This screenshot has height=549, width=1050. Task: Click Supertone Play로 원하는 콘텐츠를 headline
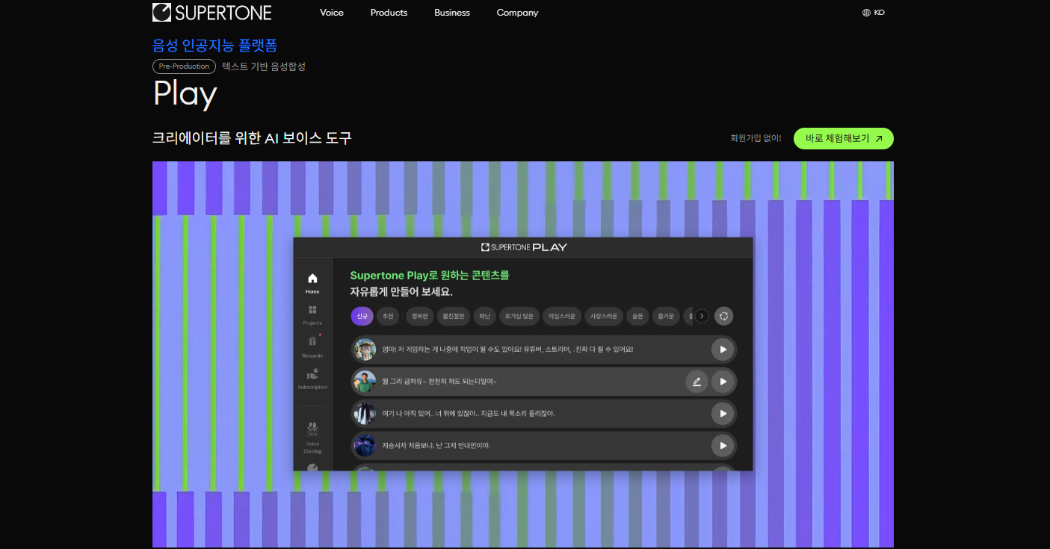click(x=429, y=276)
